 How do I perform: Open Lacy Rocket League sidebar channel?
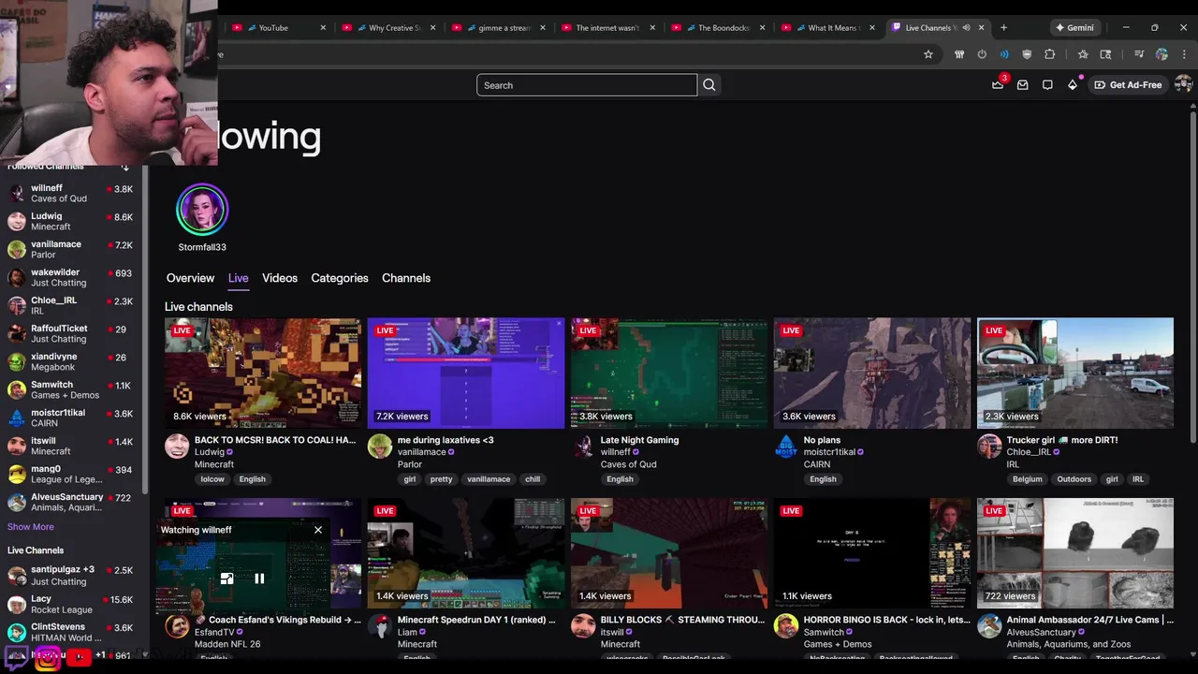coord(70,605)
